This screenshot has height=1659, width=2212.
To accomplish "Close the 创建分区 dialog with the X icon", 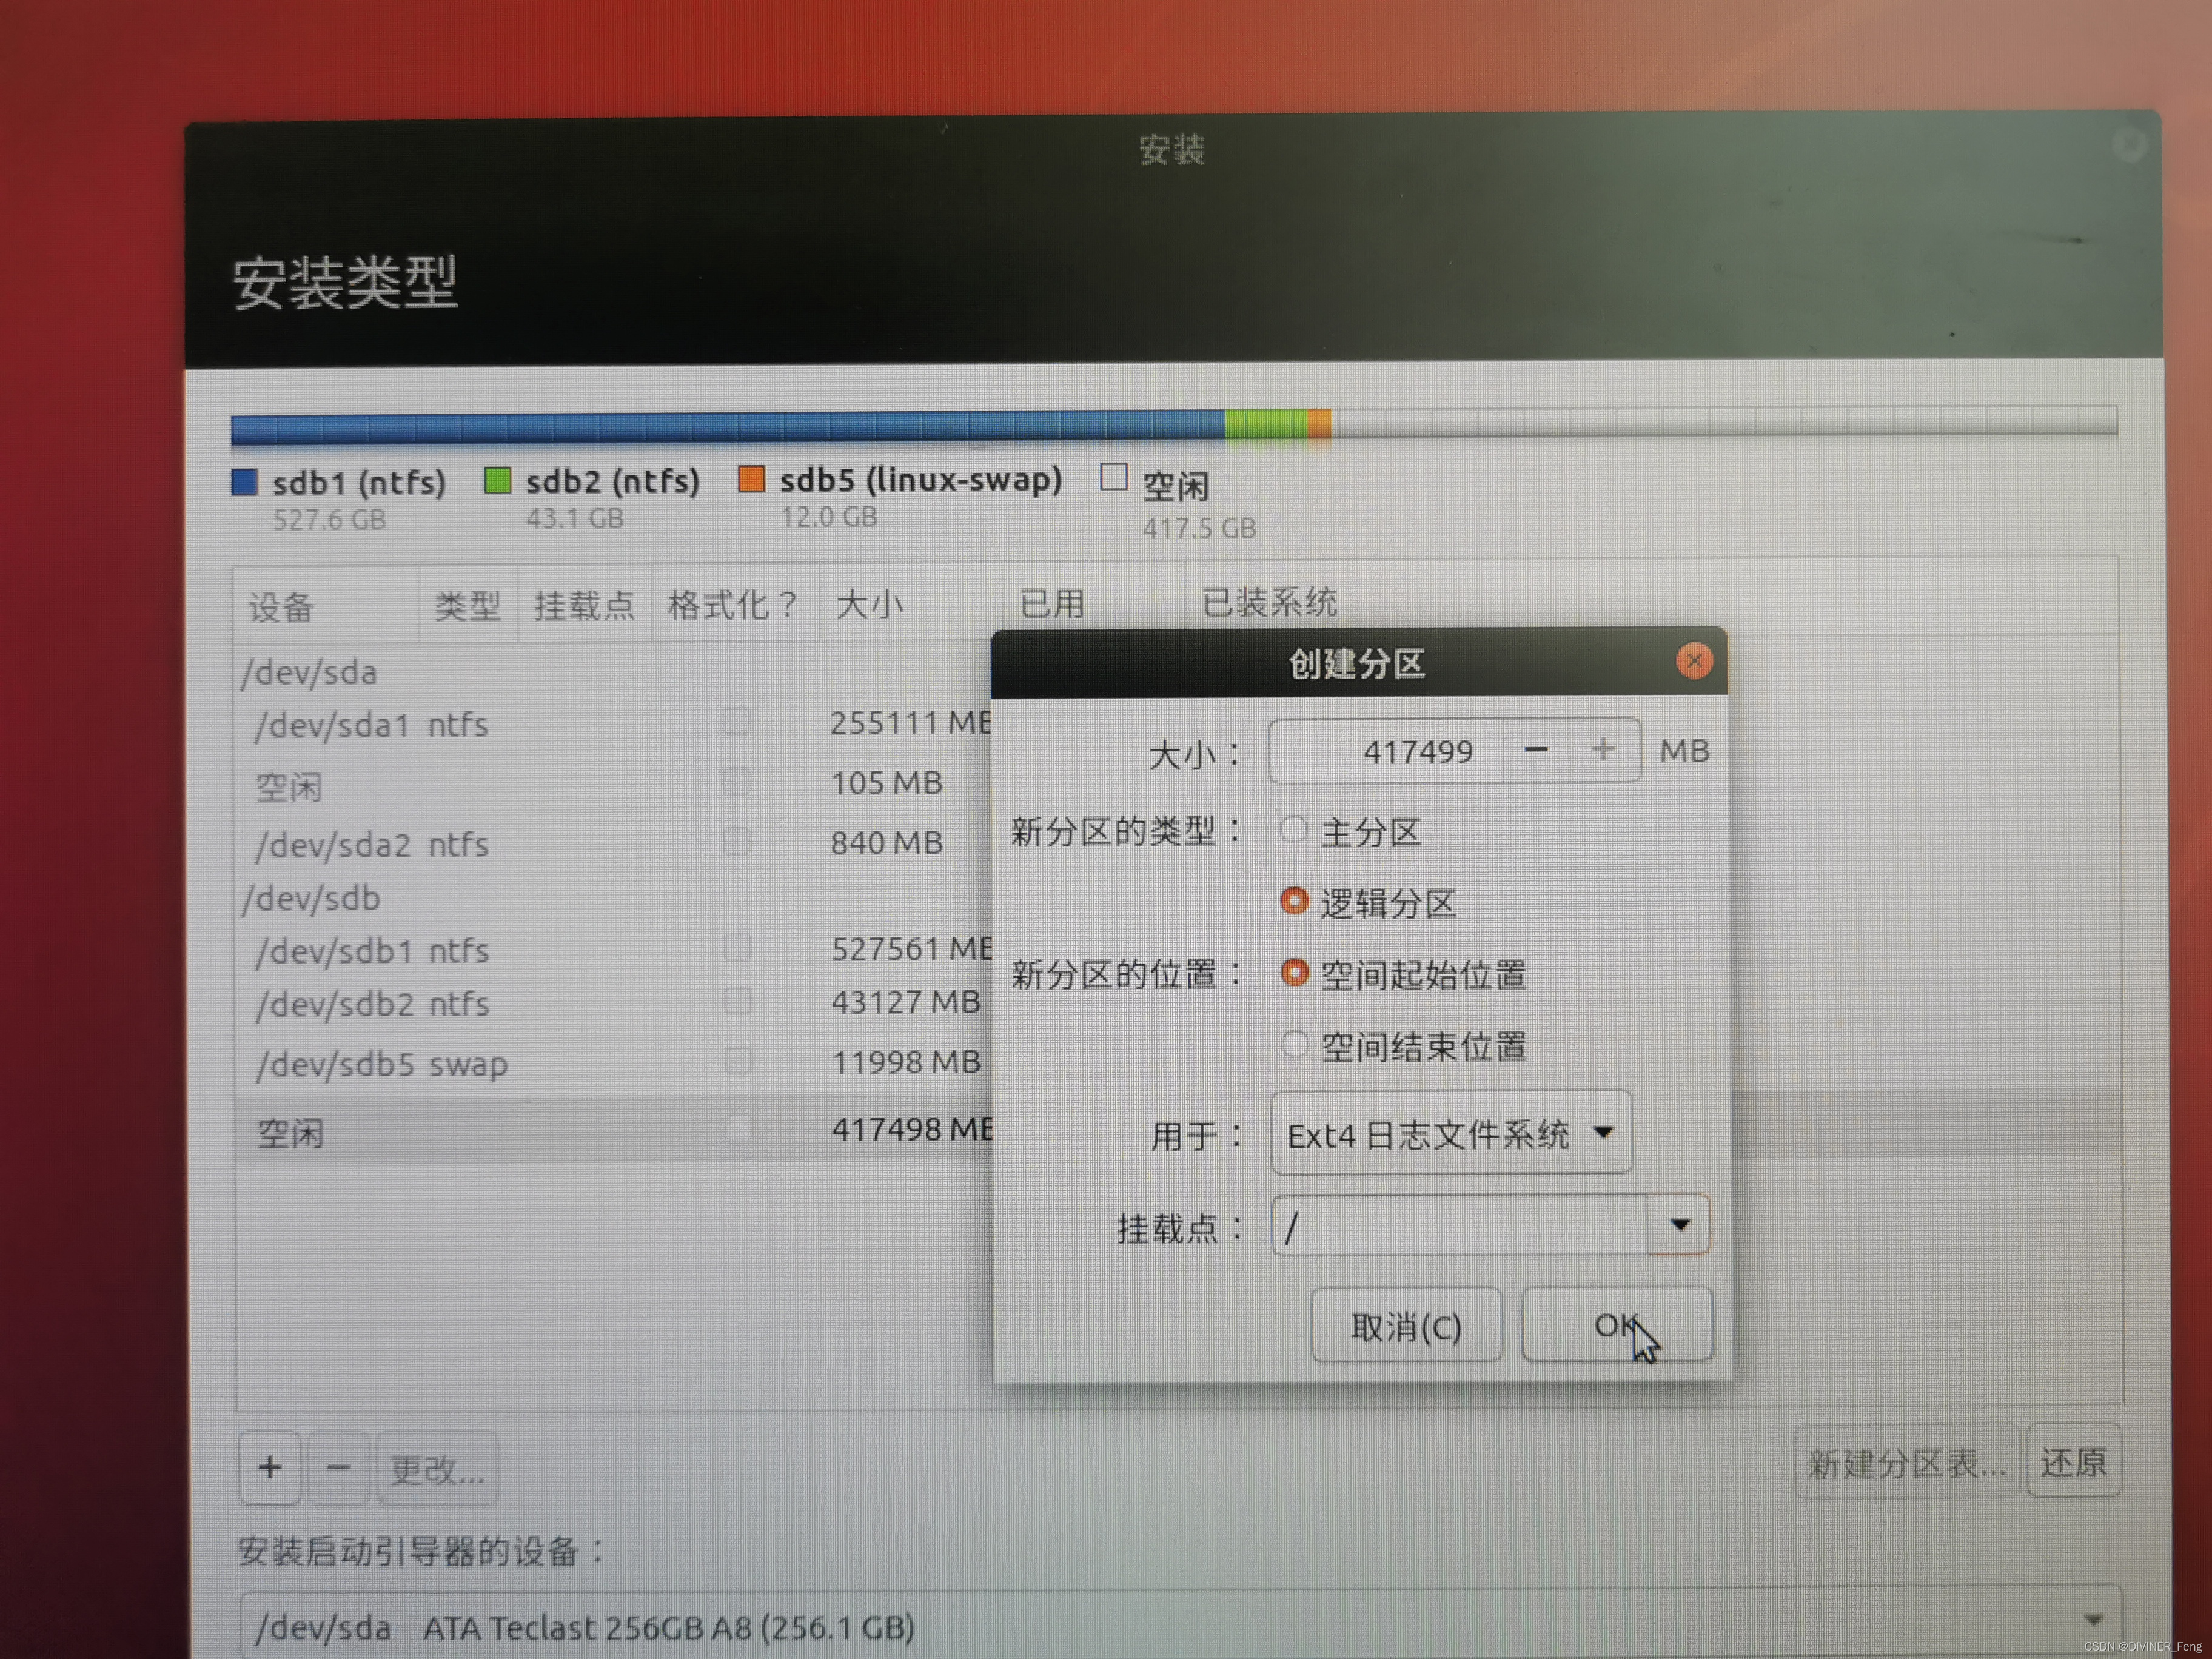I will click(x=1693, y=661).
